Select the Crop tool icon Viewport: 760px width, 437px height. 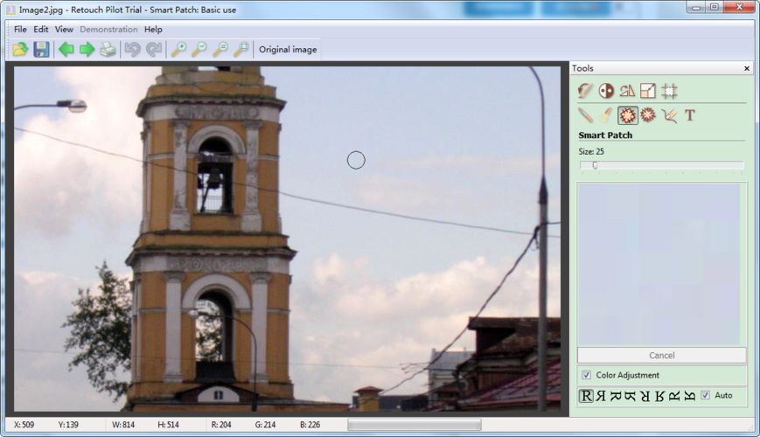click(669, 90)
